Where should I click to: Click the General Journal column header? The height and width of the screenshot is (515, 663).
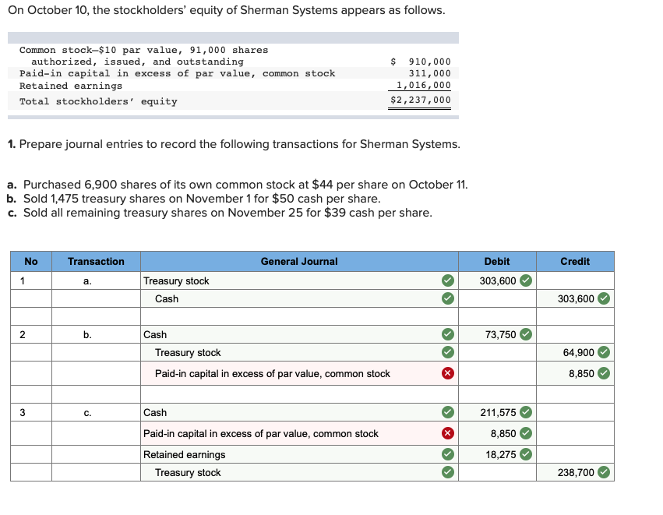(x=299, y=262)
